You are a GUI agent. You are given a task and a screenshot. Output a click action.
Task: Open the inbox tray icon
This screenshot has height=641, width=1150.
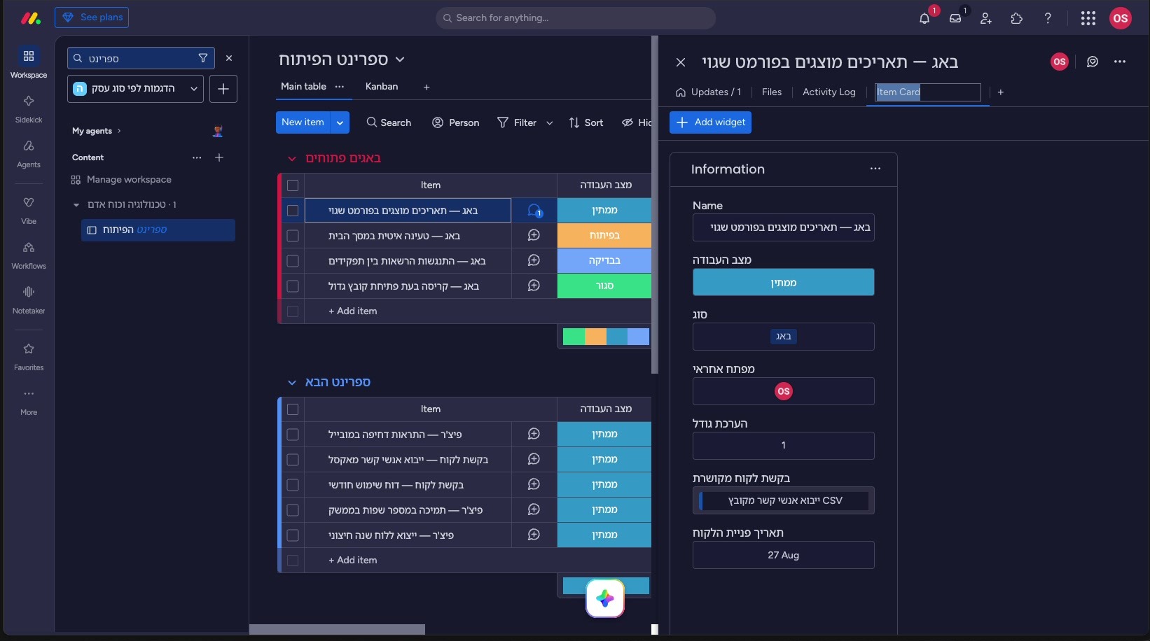click(955, 18)
